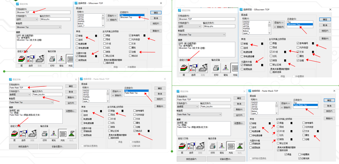
Task: Click 设置层(L) button in lower-right Paste Mask window
Action: point(239,123)
